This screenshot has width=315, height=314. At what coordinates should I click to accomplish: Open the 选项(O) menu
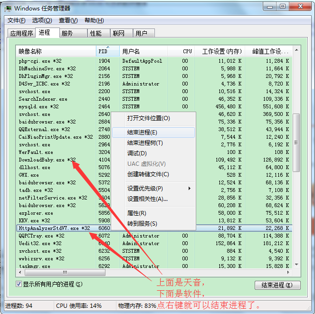42,20
